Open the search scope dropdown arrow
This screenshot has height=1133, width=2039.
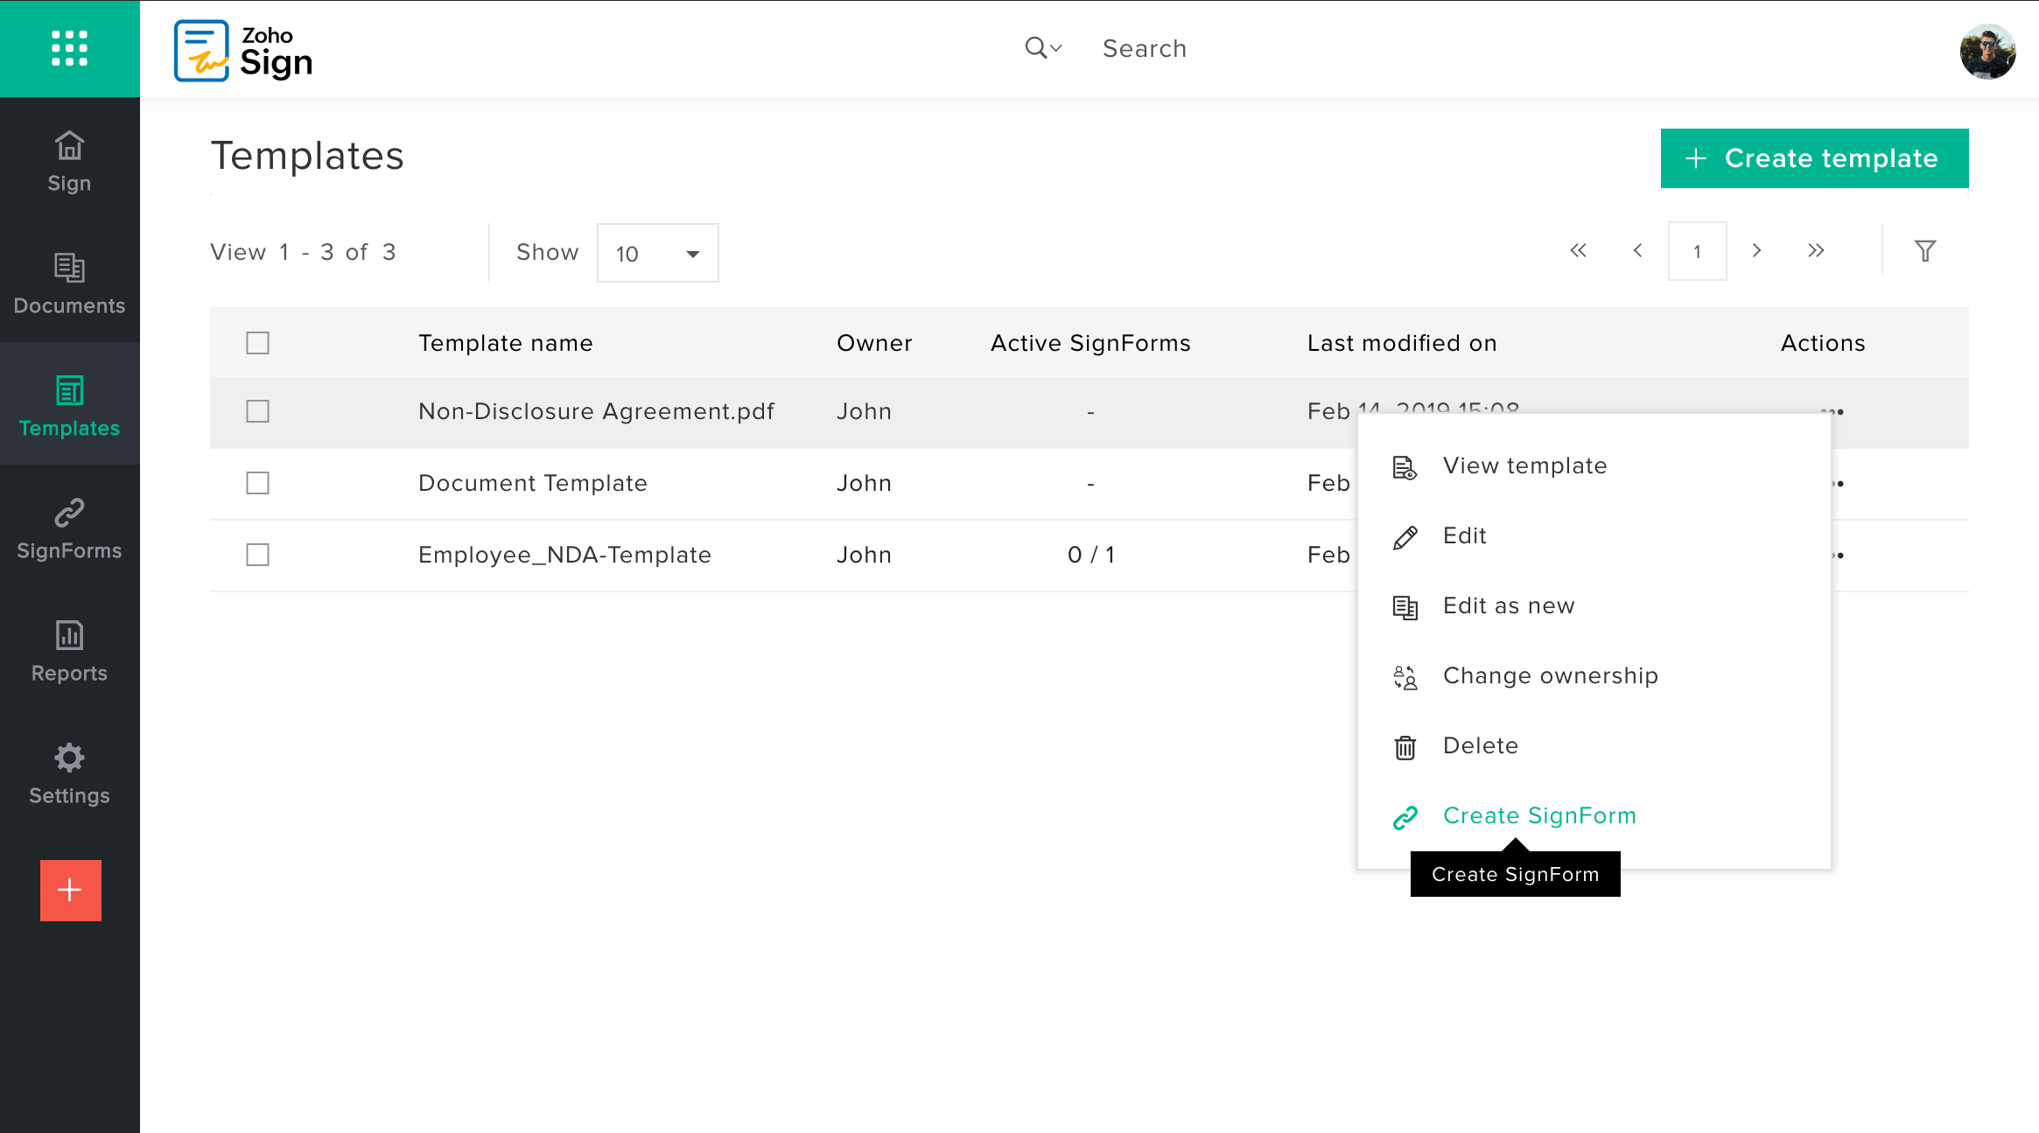pyautogui.click(x=1056, y=48)
